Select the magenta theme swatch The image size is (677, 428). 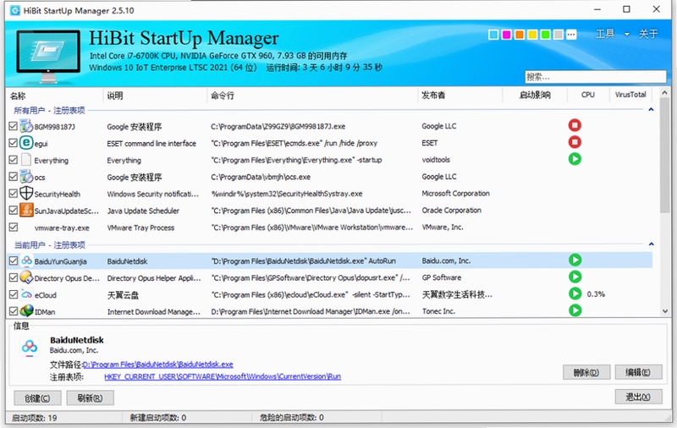pyautogui.click(x=506, y=35)
